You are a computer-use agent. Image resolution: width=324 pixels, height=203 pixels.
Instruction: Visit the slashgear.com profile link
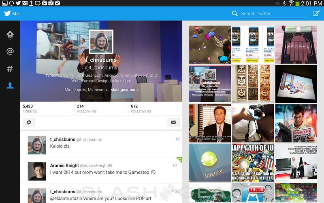[x=124, y=90]
